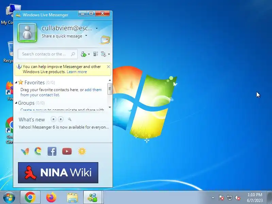This screenshot has width=272, height=204.
Task: Click the Search contacts input field
Action: [x=48, y=54]
